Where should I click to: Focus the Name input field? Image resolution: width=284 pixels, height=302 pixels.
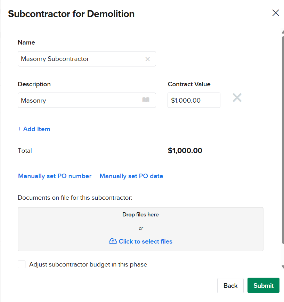pos(80,59)
